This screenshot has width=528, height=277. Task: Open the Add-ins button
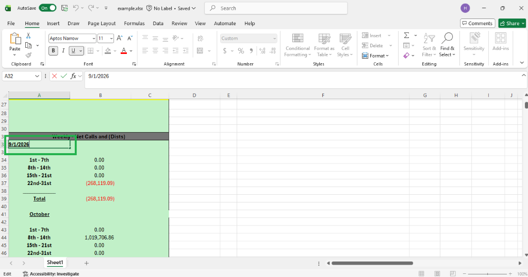tap(500, 42)
